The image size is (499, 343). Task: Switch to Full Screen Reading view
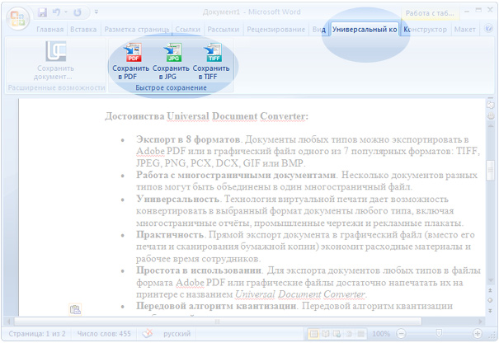[x=326, y=334]
